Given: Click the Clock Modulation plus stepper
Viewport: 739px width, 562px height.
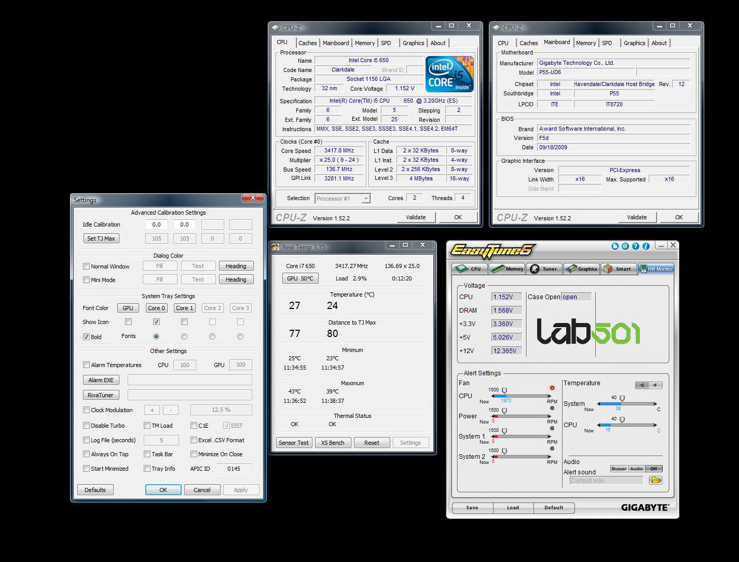Looking at the screenshot, I should tap(152, 410).
